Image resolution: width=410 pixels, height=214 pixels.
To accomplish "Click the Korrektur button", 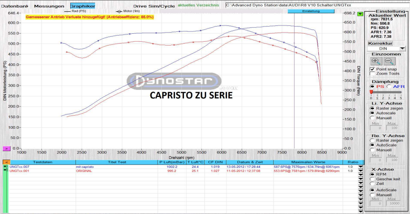I will (x=380, y=43).
